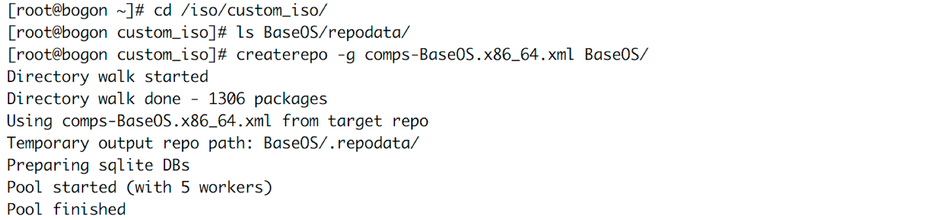Click the 'cd /iso/custom_iso/' command text
Screen dimensions: 938x220
tap(241, 11)
